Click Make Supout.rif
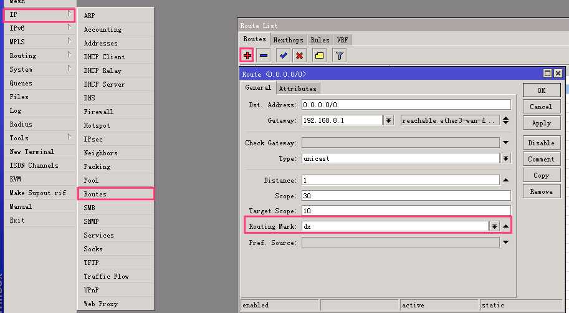This screenshot has height=313, width=569. pos(39,193)
